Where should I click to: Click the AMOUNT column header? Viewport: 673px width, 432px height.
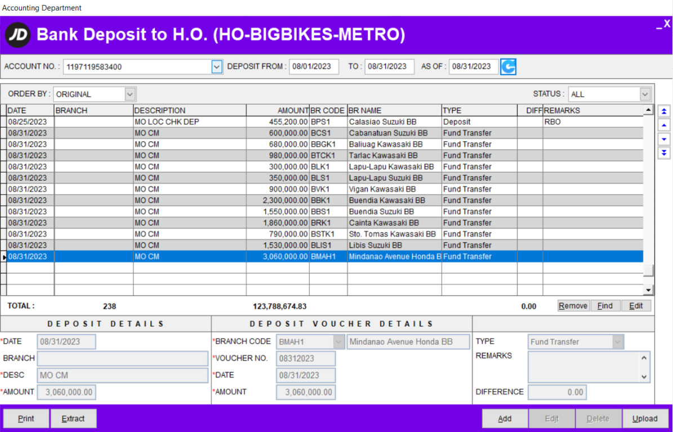[278, 111]
